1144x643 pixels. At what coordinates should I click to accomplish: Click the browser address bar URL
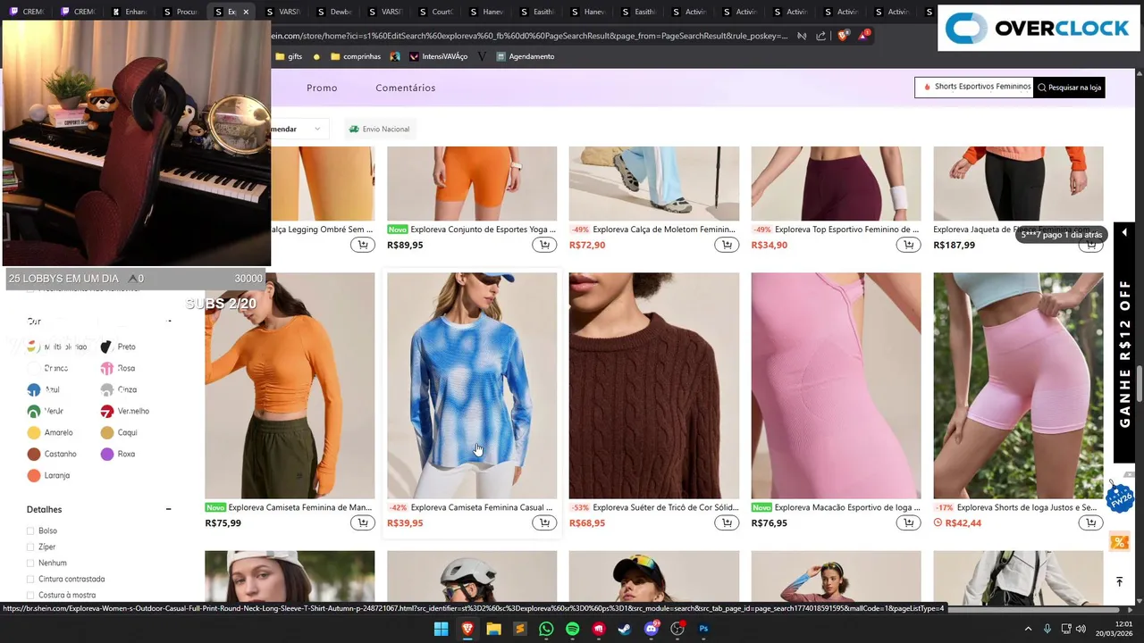[529, 36]
